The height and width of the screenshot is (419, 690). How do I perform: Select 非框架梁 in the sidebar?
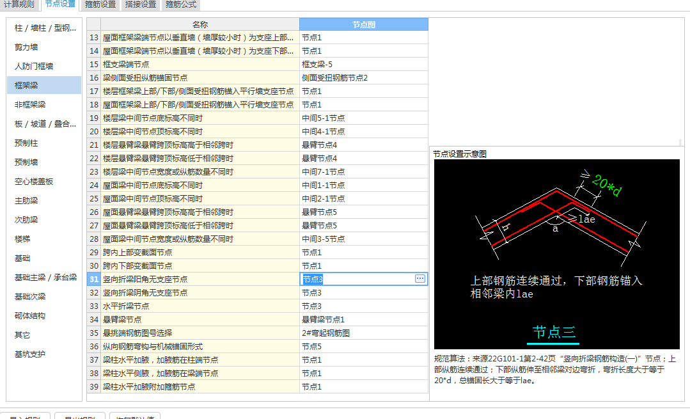point(44,104)
